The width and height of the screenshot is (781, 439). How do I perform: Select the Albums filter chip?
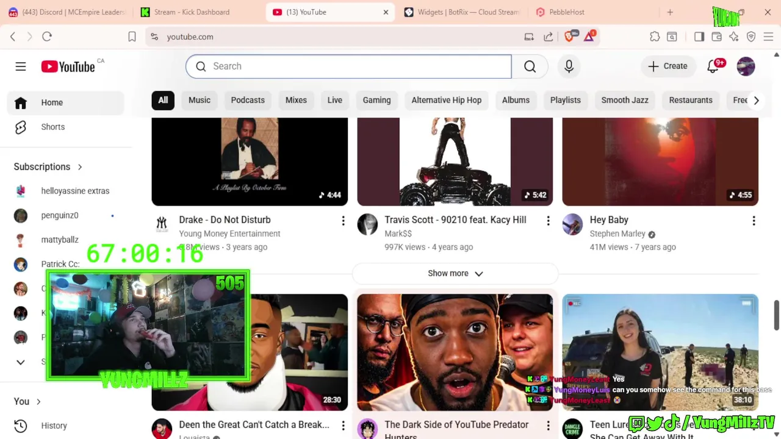click(516, 100)
